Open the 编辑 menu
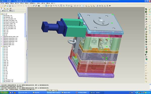The width and height of the screenshot is (151, 94). coord(7,3)
